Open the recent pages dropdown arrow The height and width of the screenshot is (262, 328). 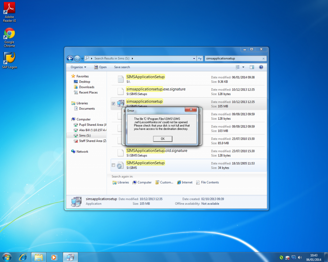82,59
